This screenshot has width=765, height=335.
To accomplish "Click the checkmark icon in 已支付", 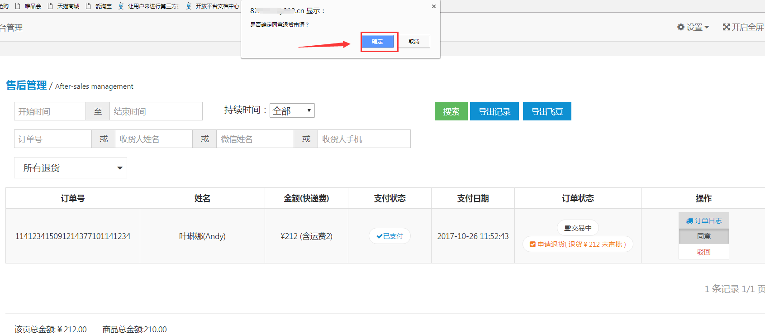I will [x=380, y=236].
